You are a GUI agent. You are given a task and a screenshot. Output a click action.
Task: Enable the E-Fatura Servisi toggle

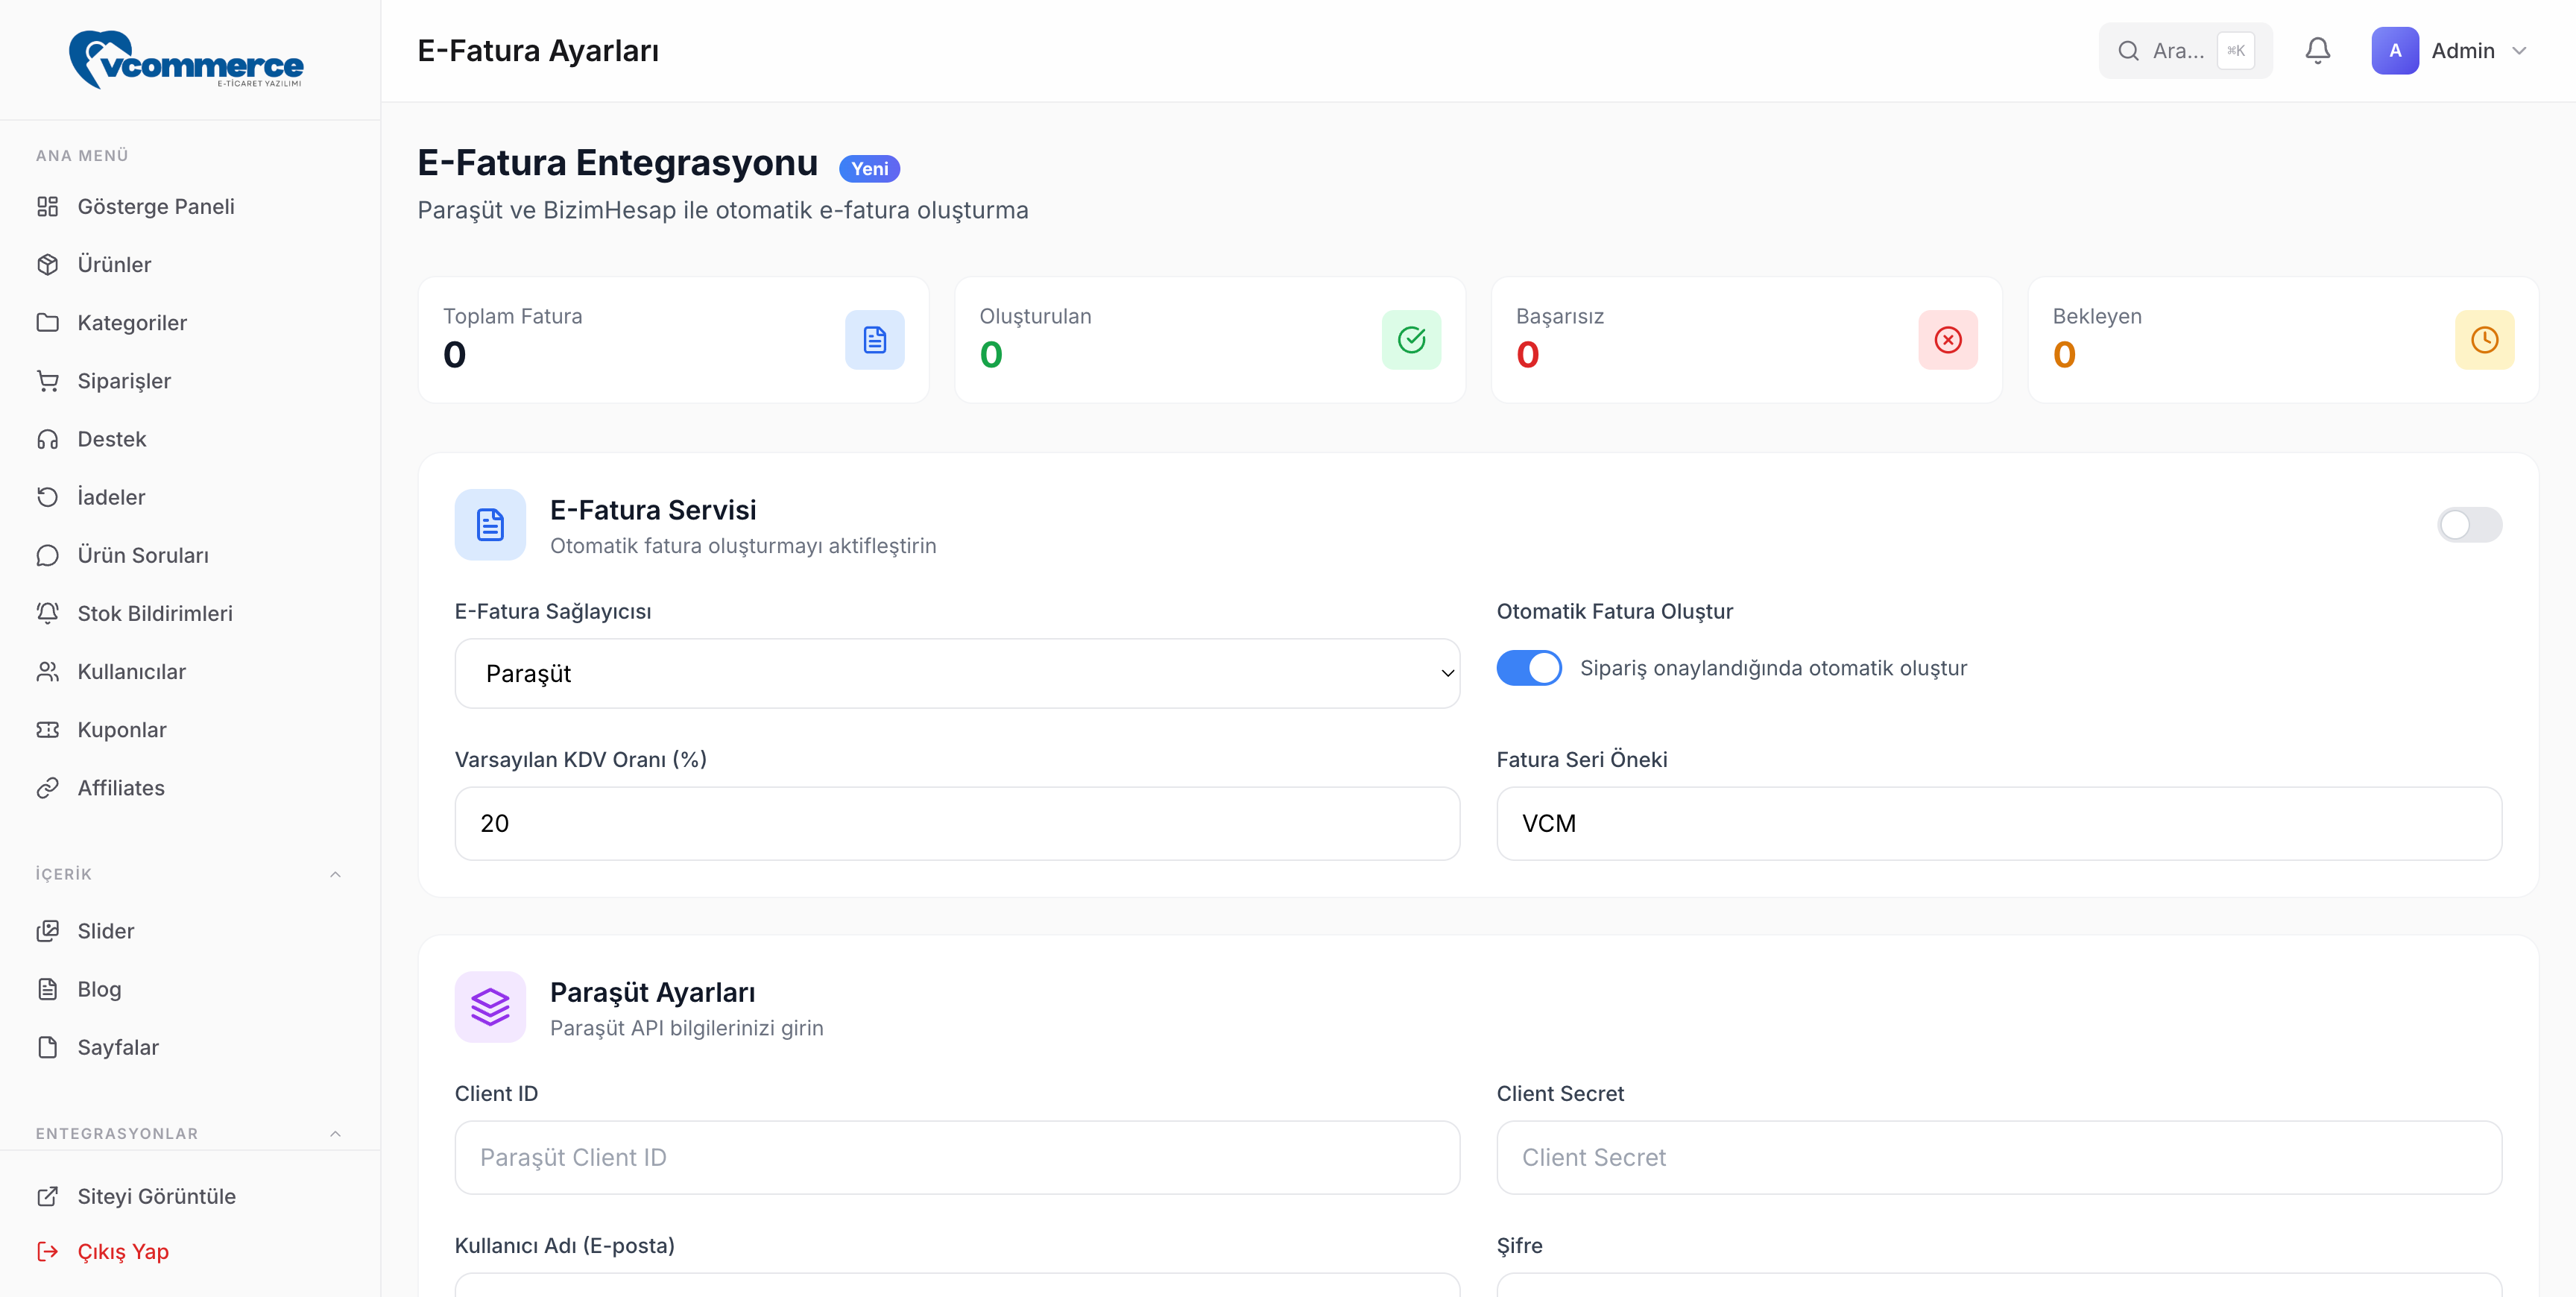click(x=2469, y=525)
